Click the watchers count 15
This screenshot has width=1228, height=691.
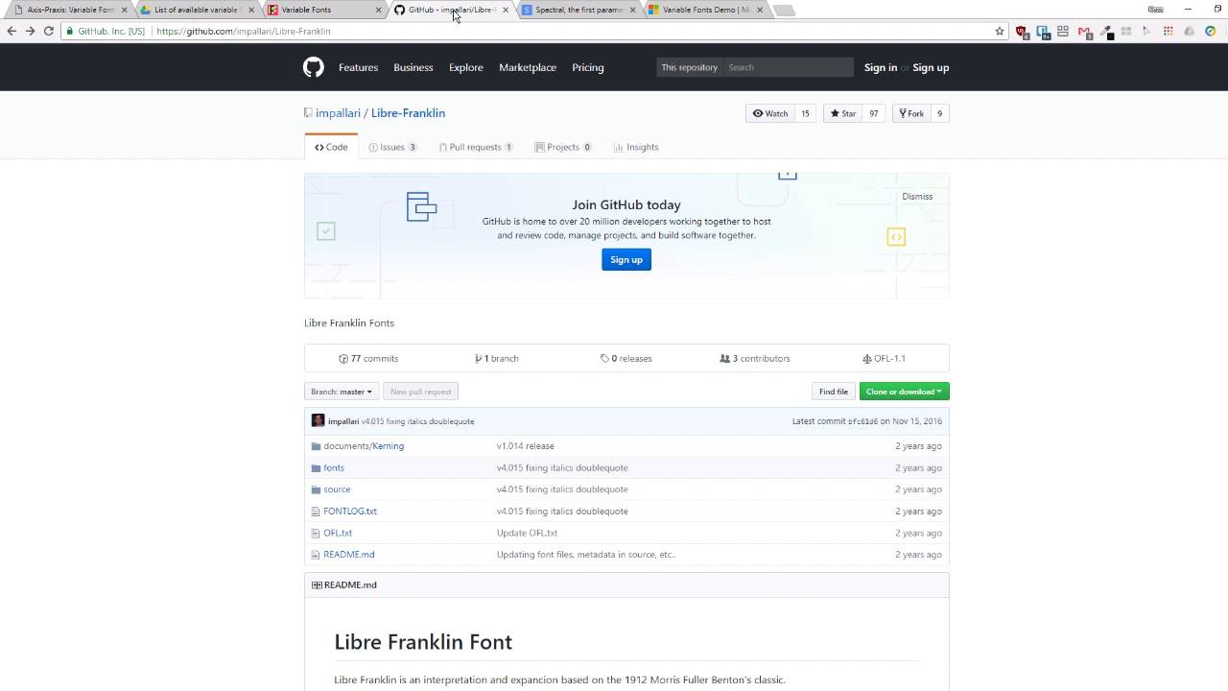(805, 113)
